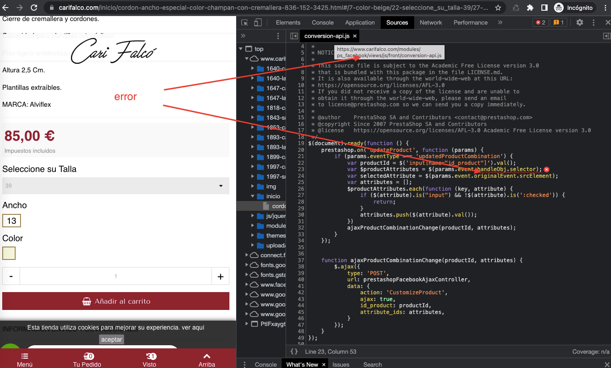Expand the connect.f domain tree node
611x368 pixels.
point(247,255)
